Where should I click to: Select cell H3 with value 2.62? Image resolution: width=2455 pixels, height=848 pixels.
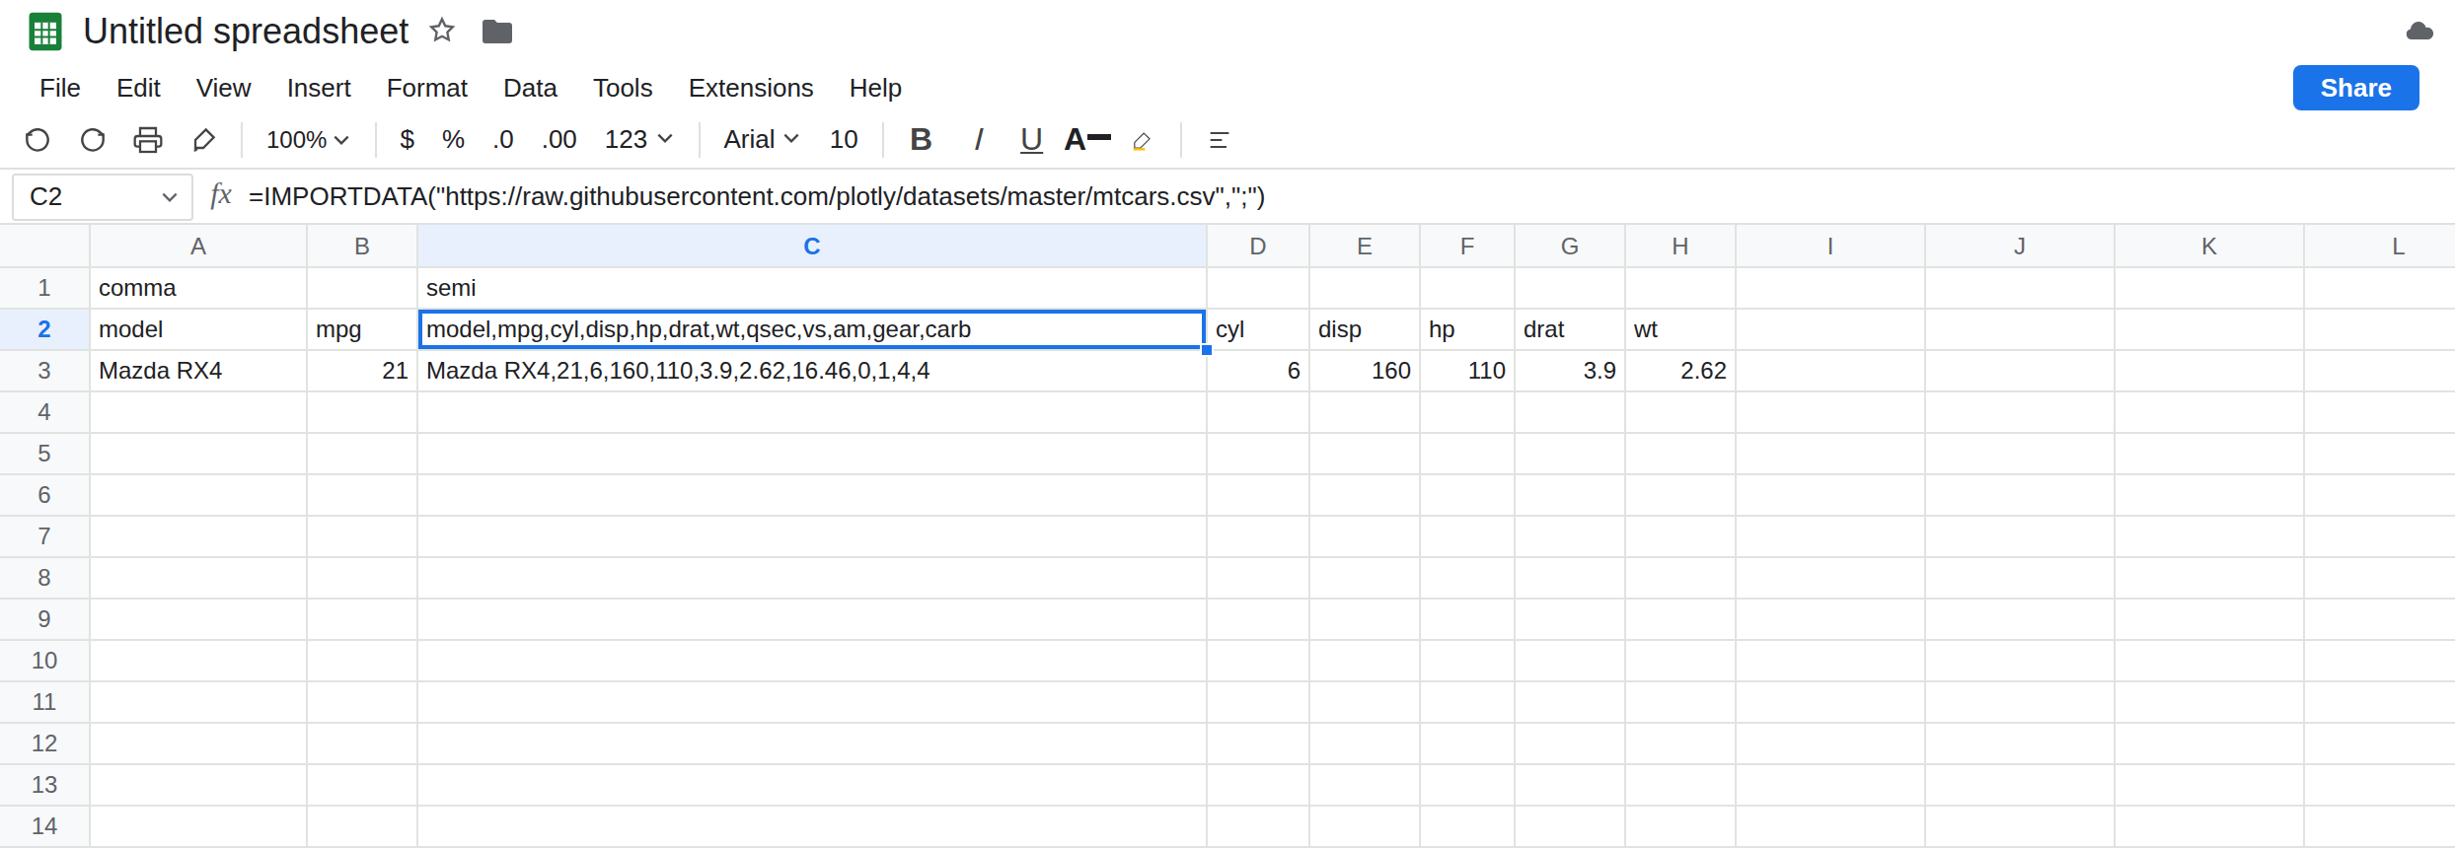pyautogui.click(x=1680, y=371)
